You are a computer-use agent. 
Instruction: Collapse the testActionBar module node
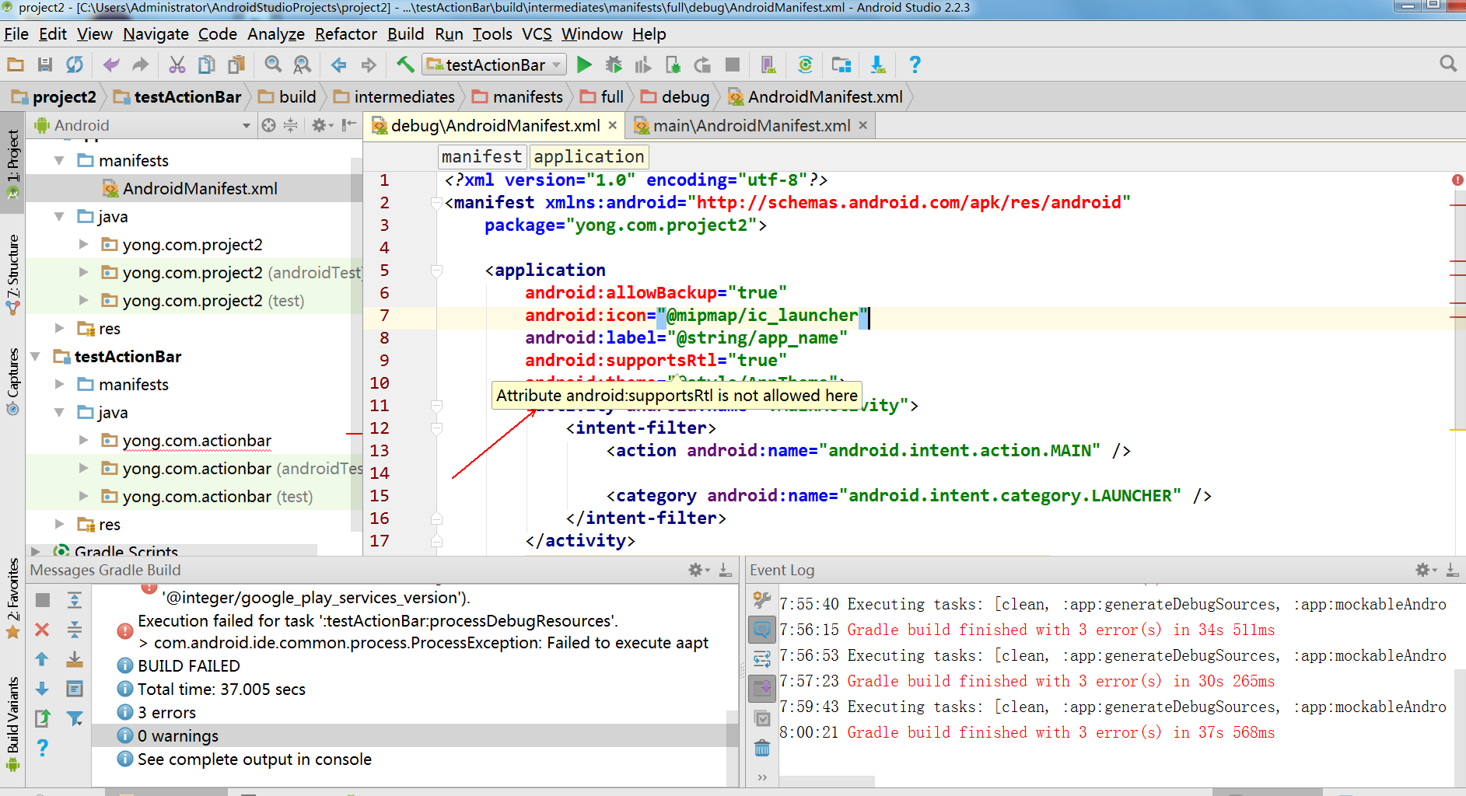point(36,356)
